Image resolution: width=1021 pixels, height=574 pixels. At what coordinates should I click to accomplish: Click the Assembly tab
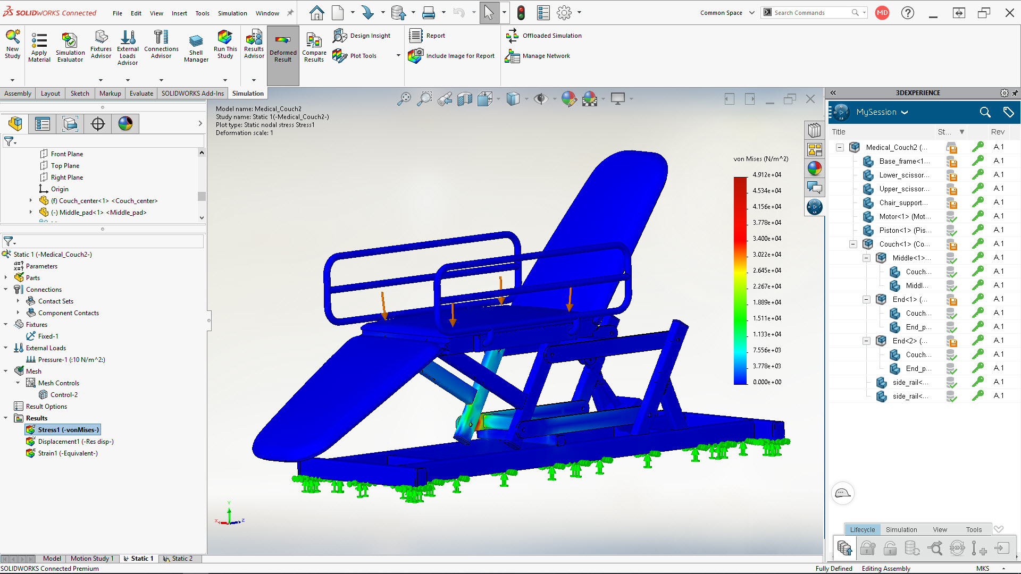click(18, 93)
